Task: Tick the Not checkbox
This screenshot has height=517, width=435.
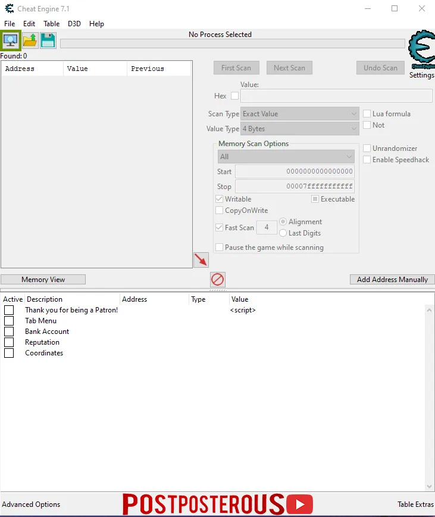Action: 367,125
